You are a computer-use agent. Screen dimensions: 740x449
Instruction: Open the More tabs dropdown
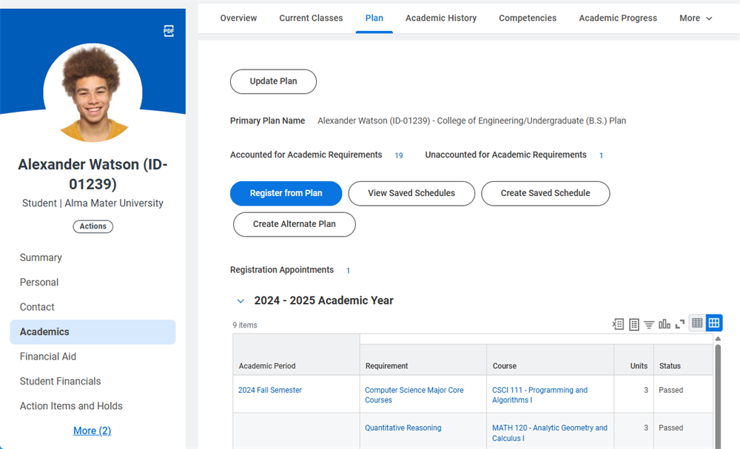click(x=696, y=18)
